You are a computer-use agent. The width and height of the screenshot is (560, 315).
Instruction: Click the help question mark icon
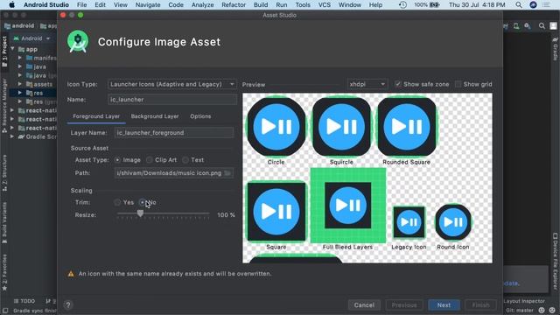[x=68, y=305]
